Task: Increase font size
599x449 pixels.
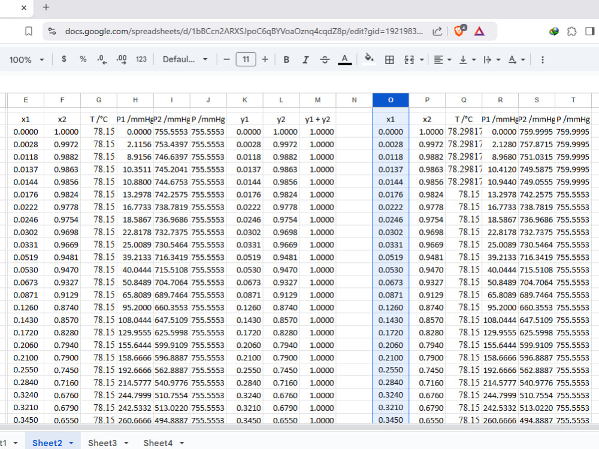Action: [x=265, y=59]
